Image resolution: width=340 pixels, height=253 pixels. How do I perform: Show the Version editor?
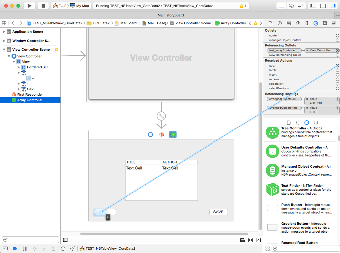coord(301,6)
